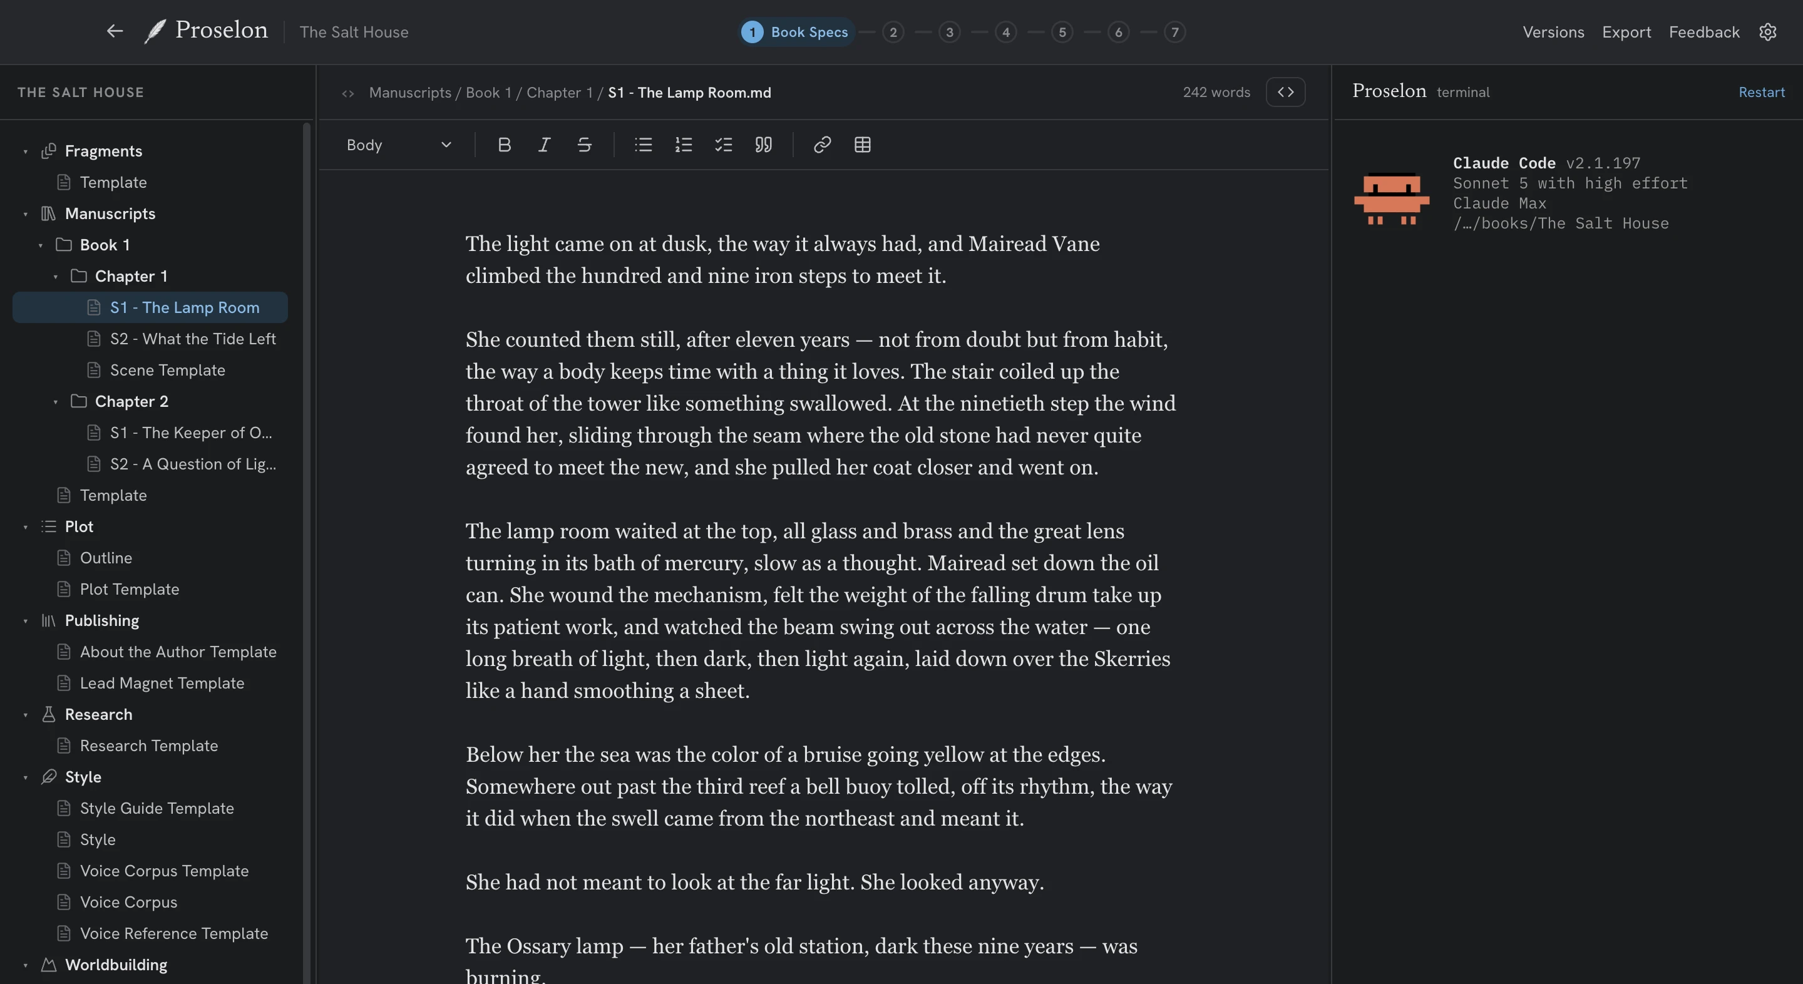Toggle strikethrough formatting
The image size is (1803, 984).
(585, 145)
